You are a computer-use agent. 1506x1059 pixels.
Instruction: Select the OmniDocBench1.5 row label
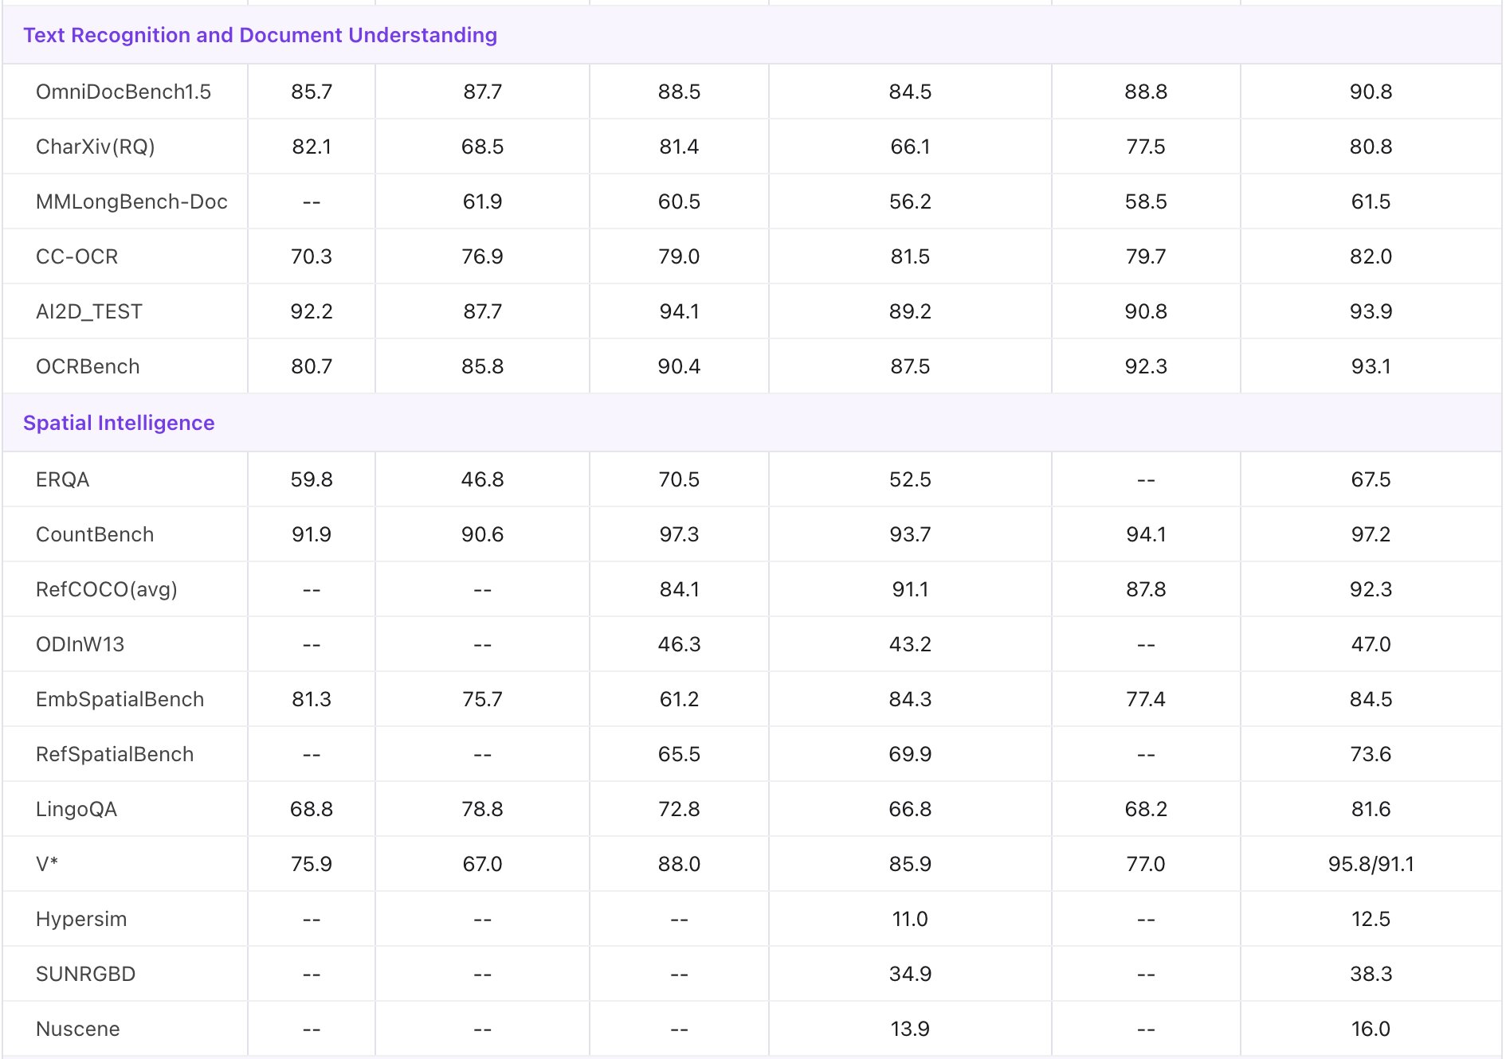click(x=124, y=92)
